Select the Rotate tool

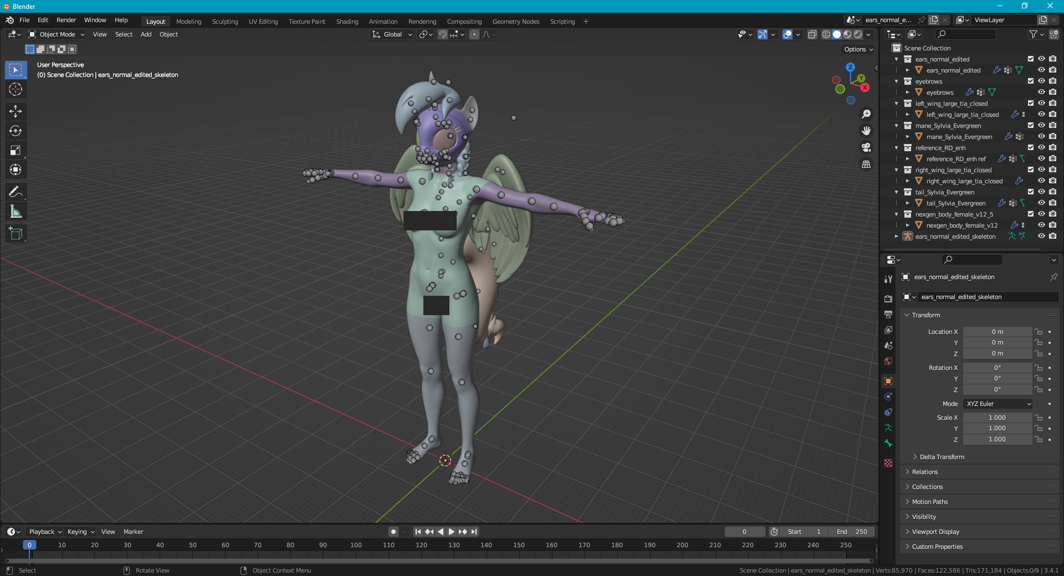coord(16,131)
